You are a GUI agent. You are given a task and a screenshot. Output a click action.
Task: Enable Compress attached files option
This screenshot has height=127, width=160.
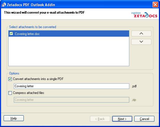(10, 93)
